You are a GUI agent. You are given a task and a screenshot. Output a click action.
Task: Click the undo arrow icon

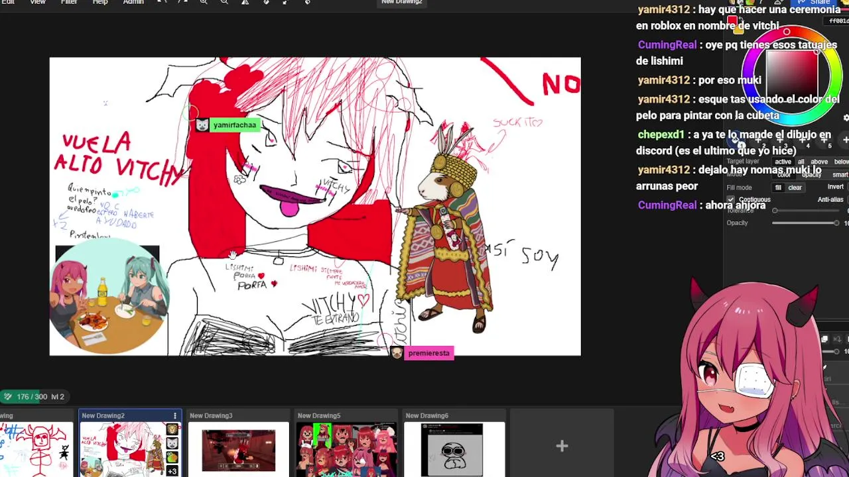click(x=162, y=2)
